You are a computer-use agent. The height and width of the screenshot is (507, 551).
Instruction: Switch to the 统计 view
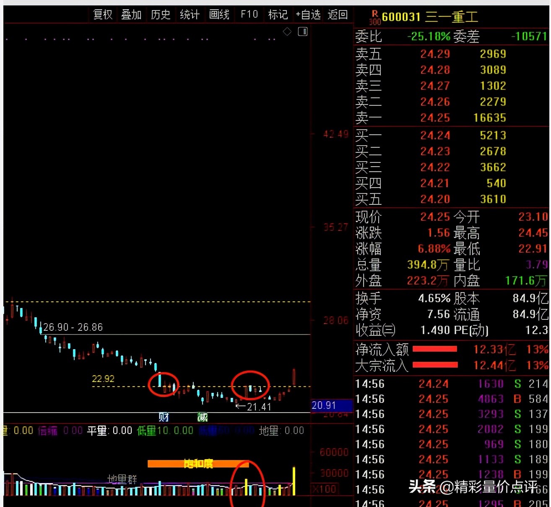click(189, 15)
